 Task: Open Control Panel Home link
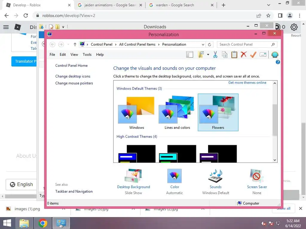pos(71,66)
